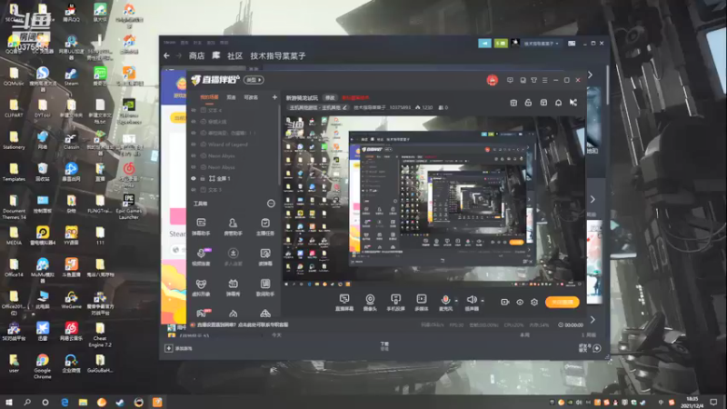This screenshot has width=727, height=409.
Task: Click the blue announcement button in Steam header
Action: (x=484, y=43)
